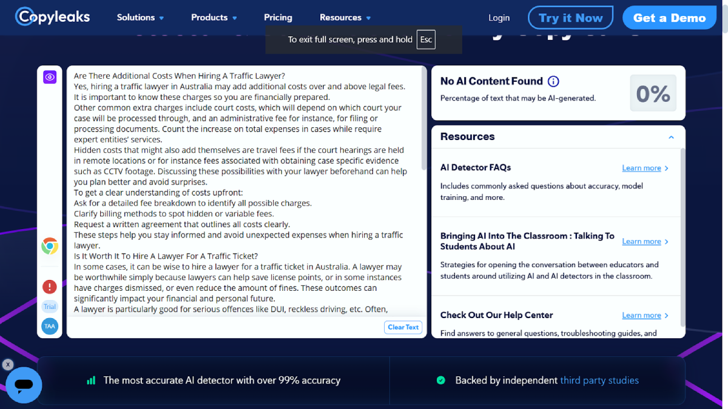Collapse the Resources panel chevron
Screen dimensions: 728x409
pos(671,137)
